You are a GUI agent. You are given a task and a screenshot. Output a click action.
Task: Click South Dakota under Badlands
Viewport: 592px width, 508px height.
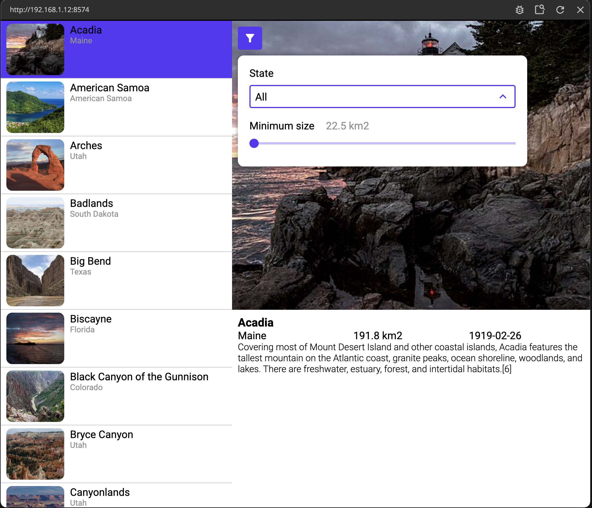point(94,214)
